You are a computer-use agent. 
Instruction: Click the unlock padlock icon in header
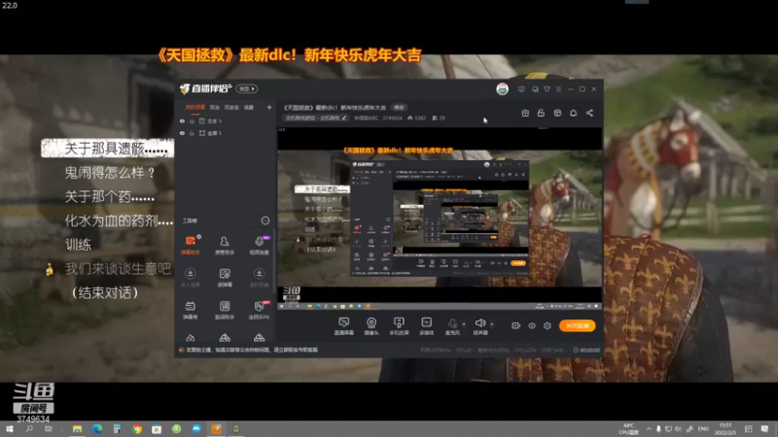click(x=541, y=113)
